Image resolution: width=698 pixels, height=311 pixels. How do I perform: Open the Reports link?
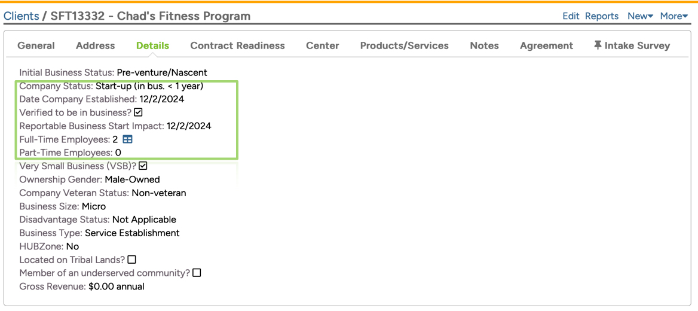[601, 16]
